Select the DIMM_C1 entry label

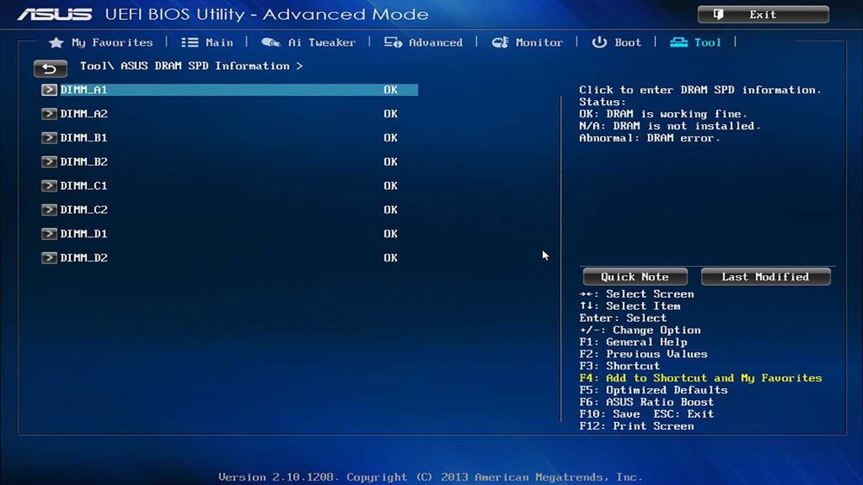84,186
